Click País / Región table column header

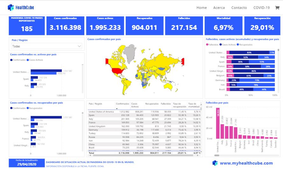(x=95, y=104)
